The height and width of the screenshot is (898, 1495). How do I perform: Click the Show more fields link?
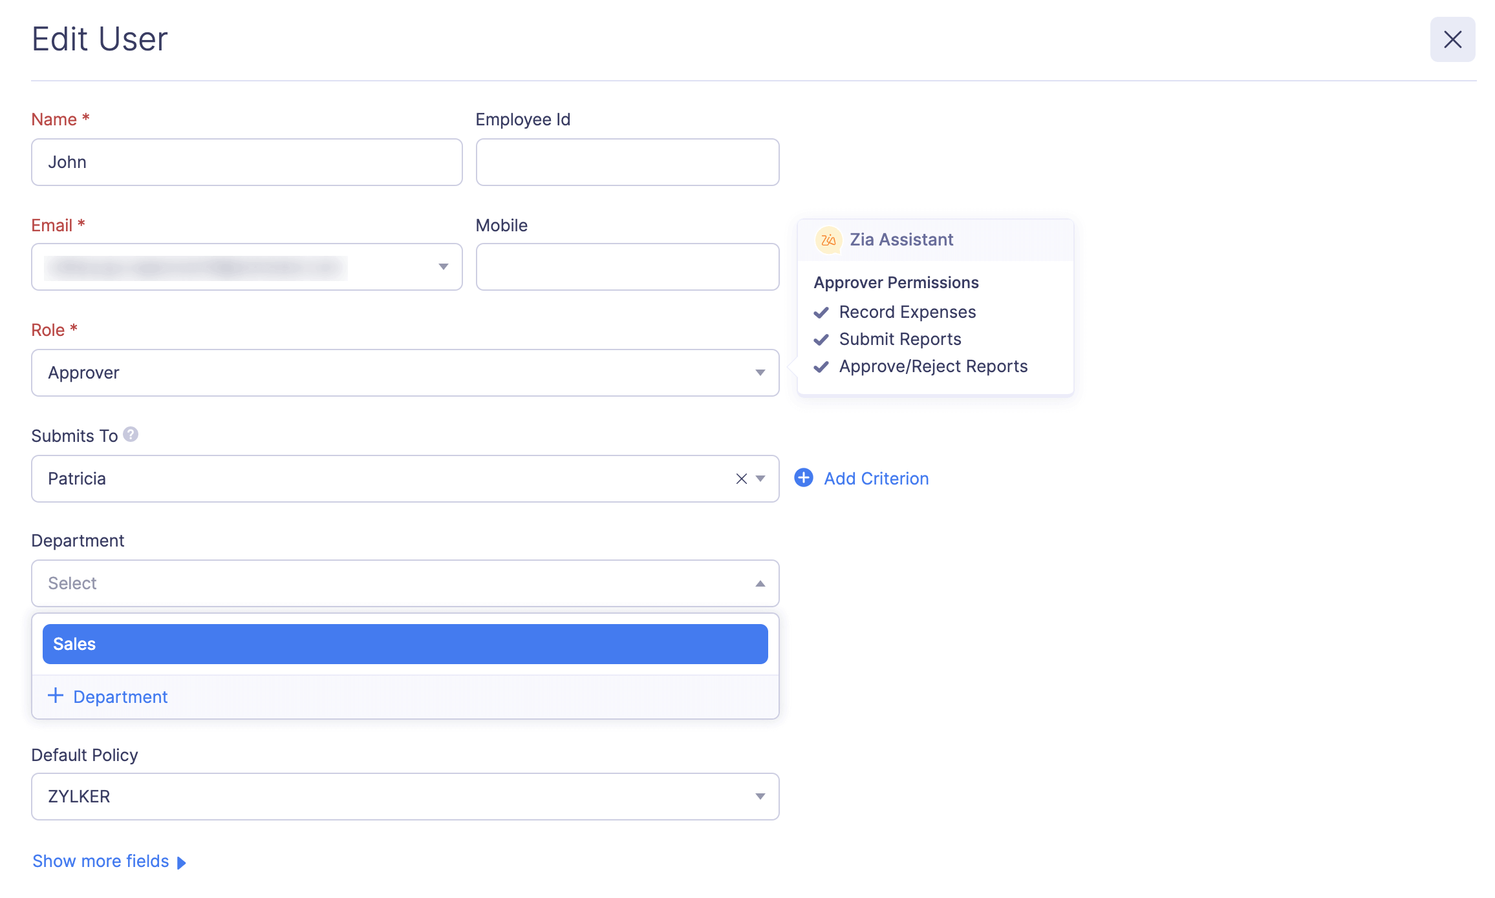(x=101, y=861)
